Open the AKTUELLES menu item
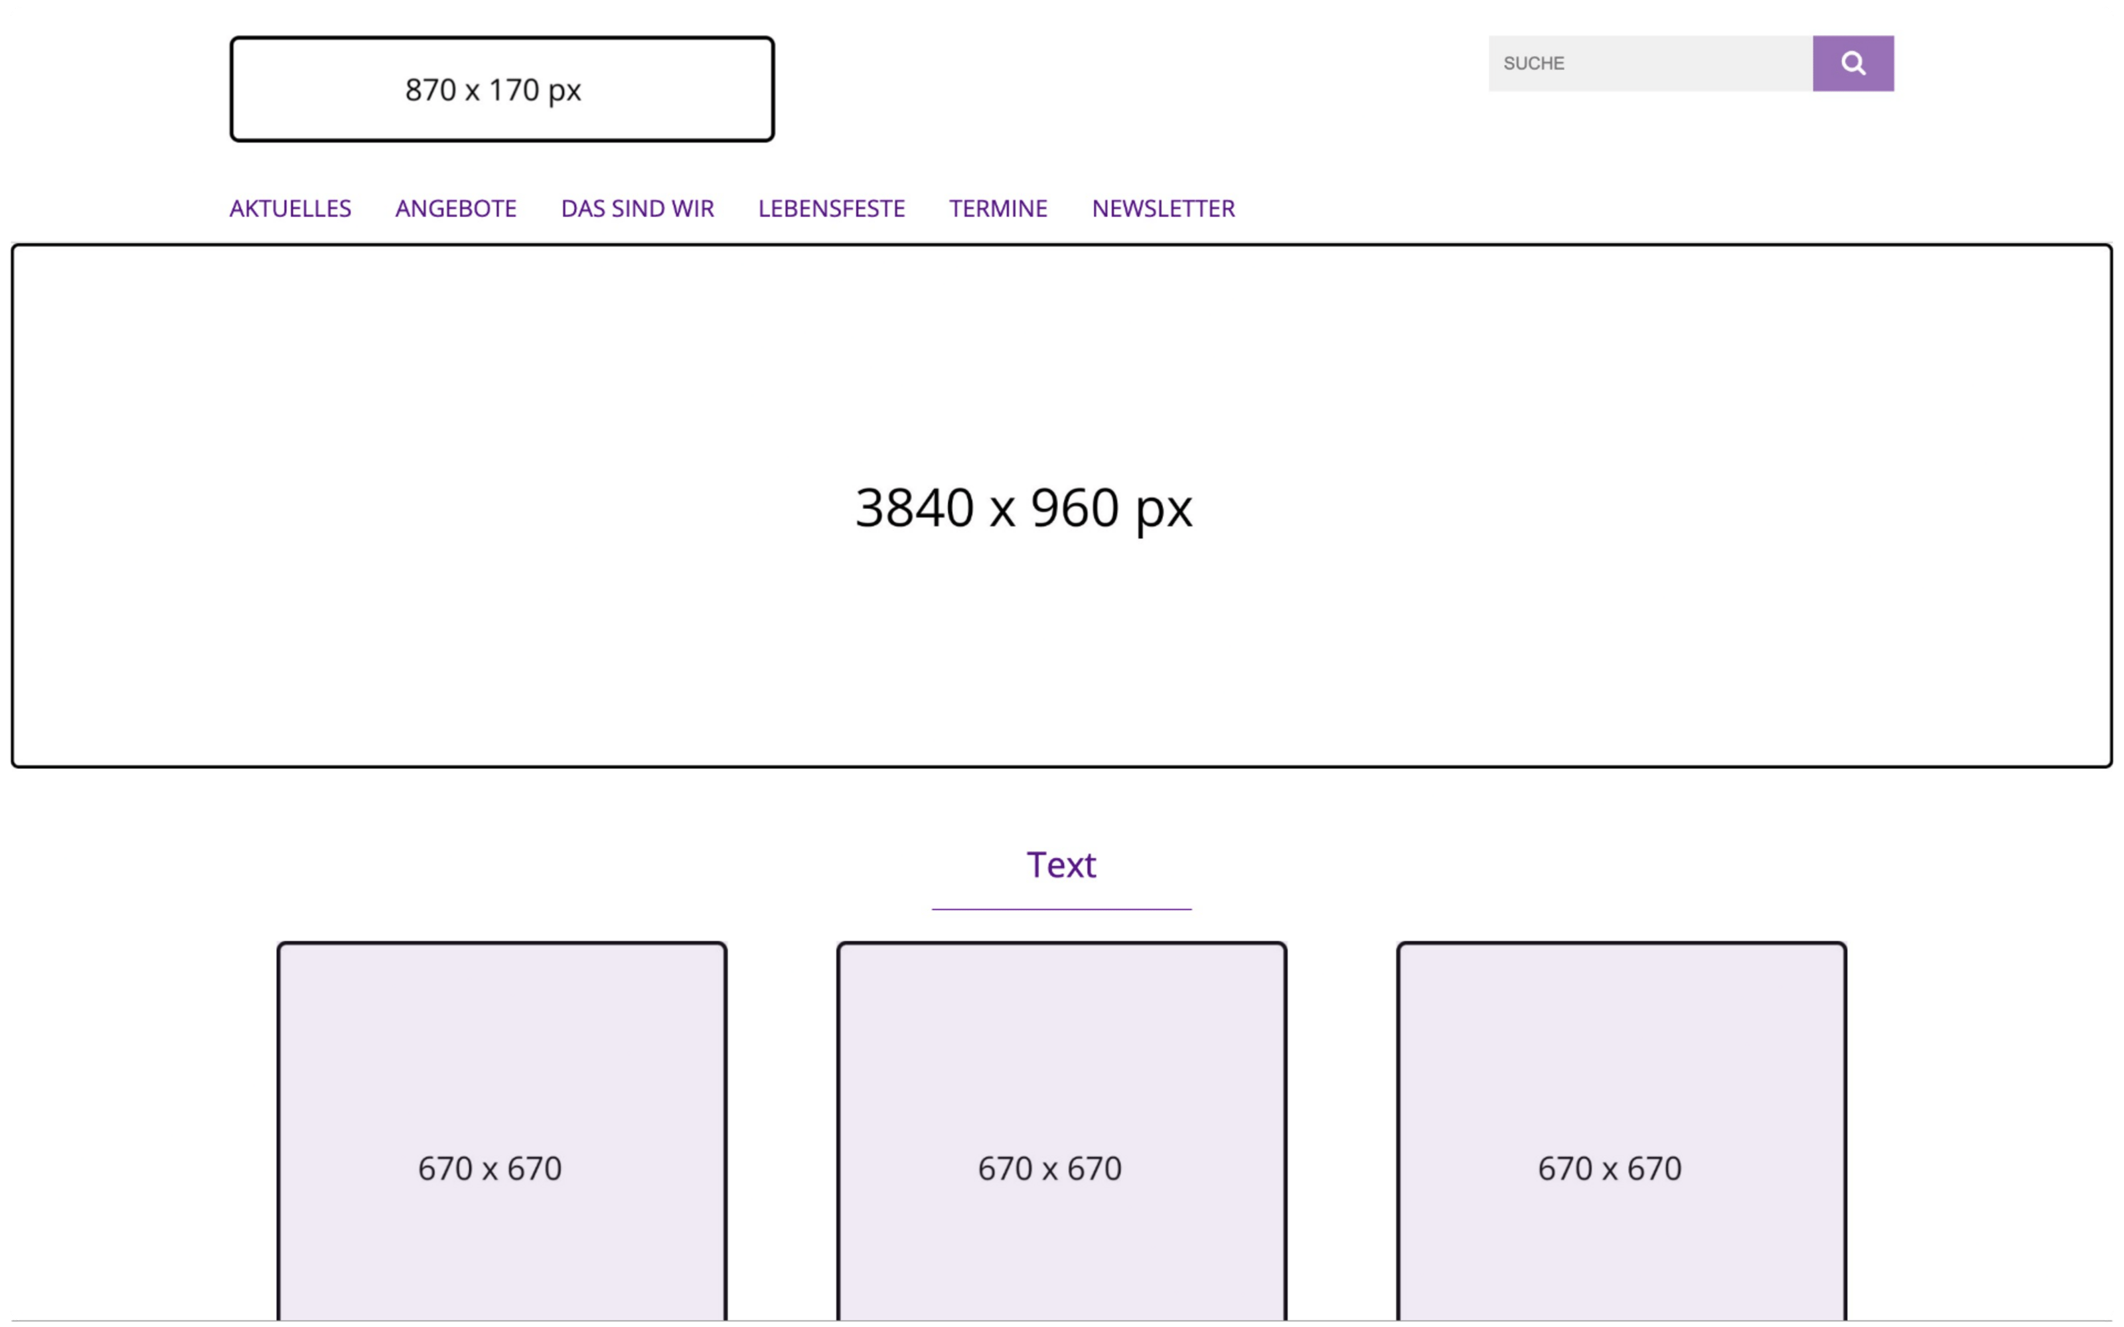Viewport: 2124px width, 1327px height. click(x=291, y=209)
